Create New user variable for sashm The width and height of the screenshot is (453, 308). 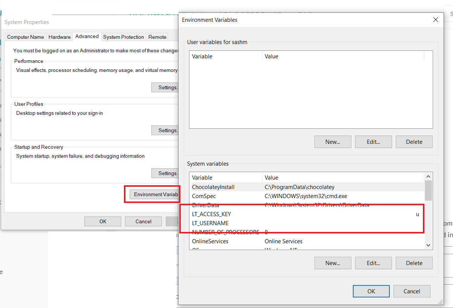point(333,142)
